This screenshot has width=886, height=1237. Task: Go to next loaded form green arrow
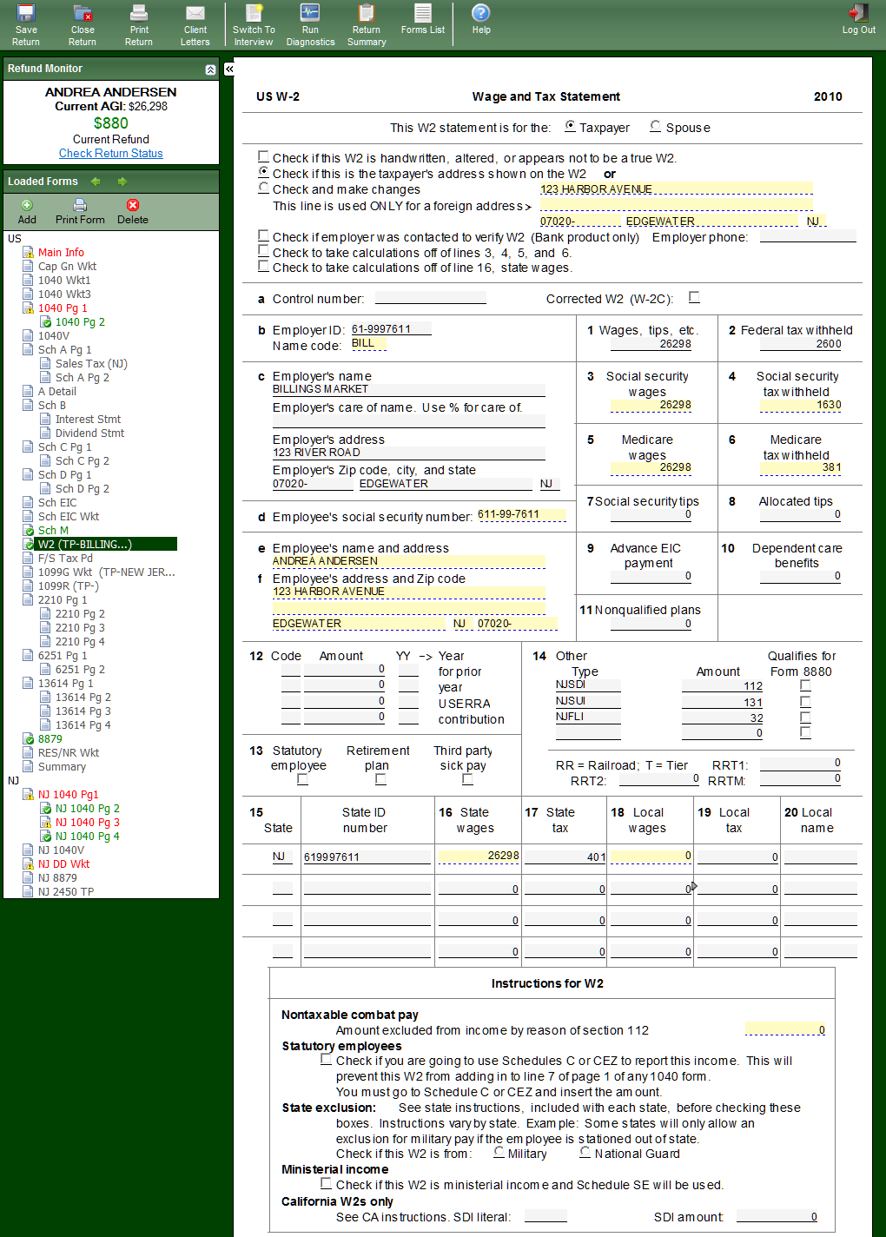click(122, 182)
